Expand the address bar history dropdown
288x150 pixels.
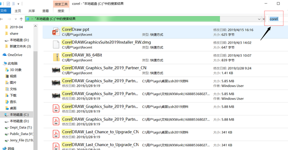(259, 19)
